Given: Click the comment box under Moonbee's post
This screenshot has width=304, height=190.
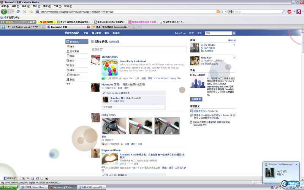Looking at the screenshot, I should point(134,107).
